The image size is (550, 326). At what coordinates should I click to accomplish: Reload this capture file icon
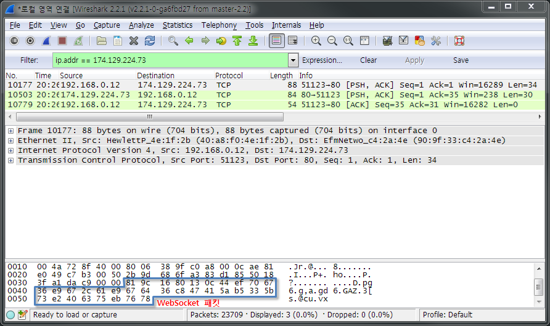tap(150, 41)
